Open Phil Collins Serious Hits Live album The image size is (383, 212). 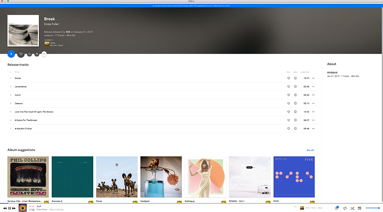pos(28,177)
